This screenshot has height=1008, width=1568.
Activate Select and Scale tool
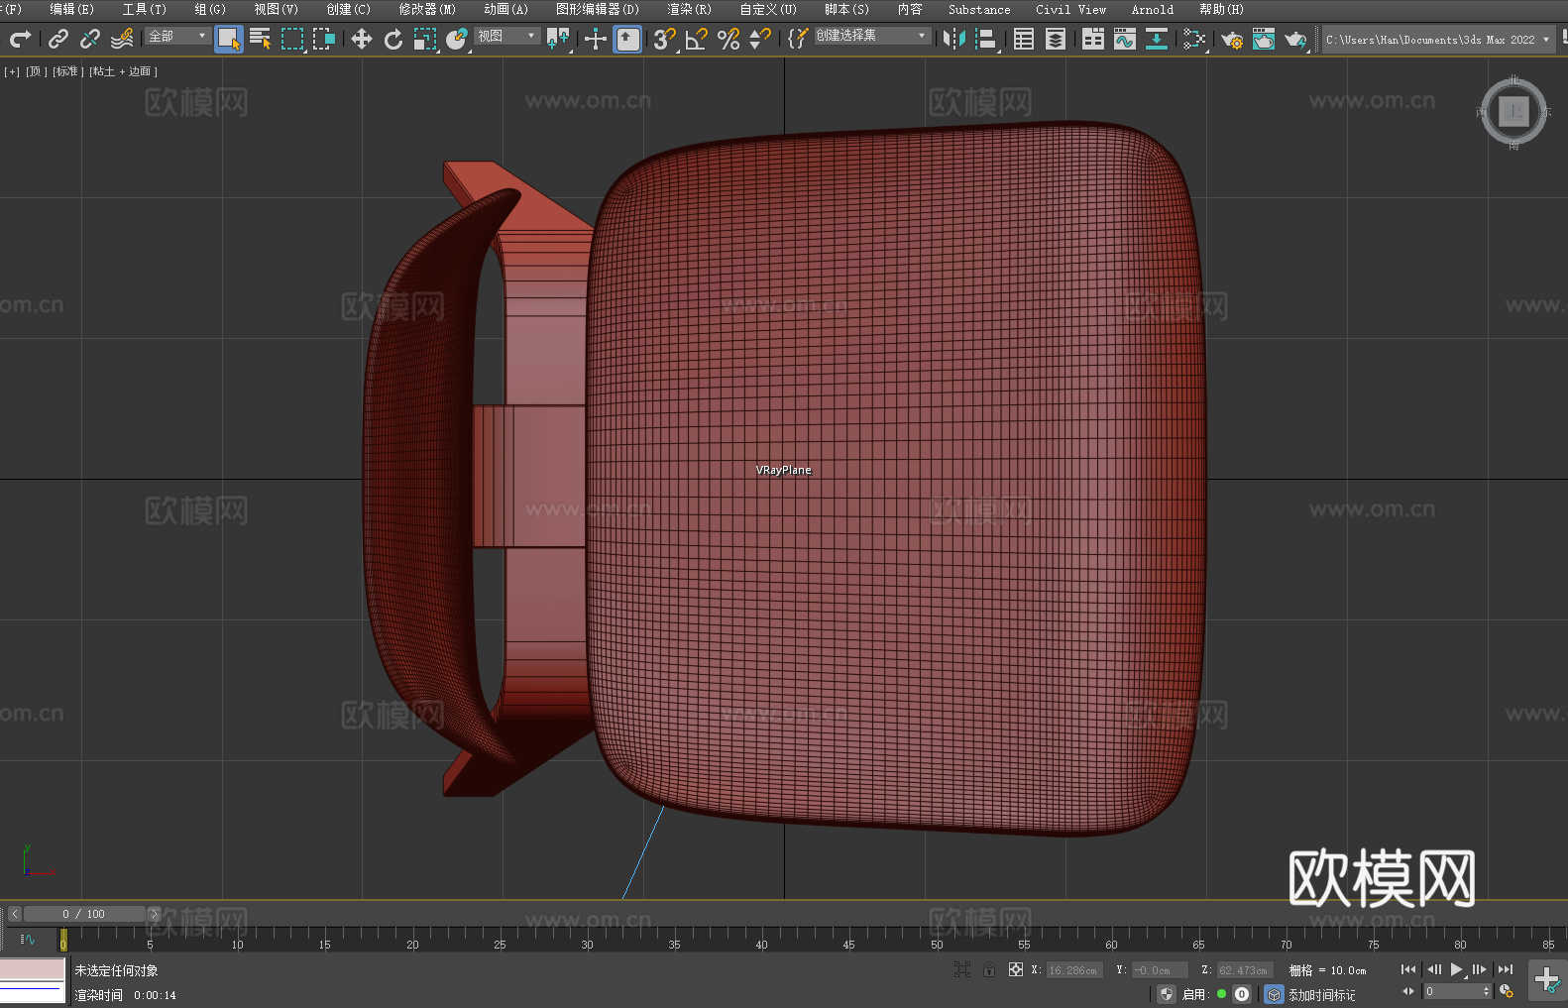coord(425,39)
